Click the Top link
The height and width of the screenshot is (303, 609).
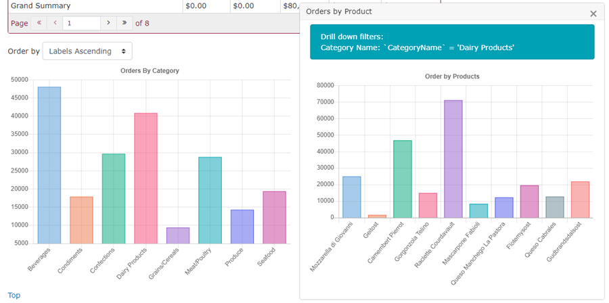coord(14,296)
